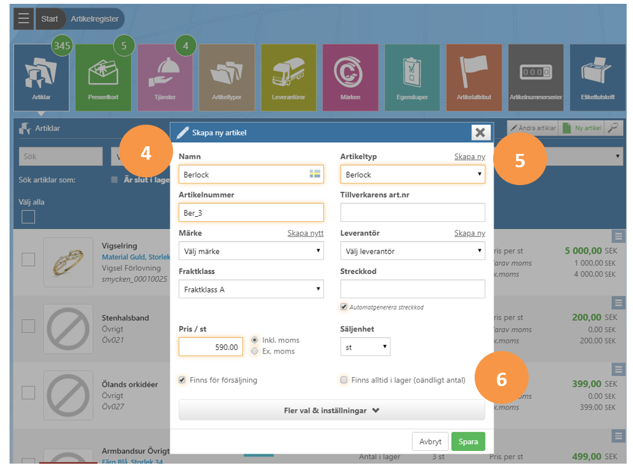
Task: Toggle Finns för försäljning checkbox
Action: (182, 380)
